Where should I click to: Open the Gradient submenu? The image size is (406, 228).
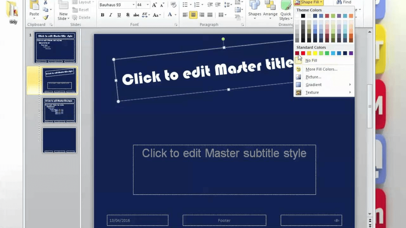[313, 85]
